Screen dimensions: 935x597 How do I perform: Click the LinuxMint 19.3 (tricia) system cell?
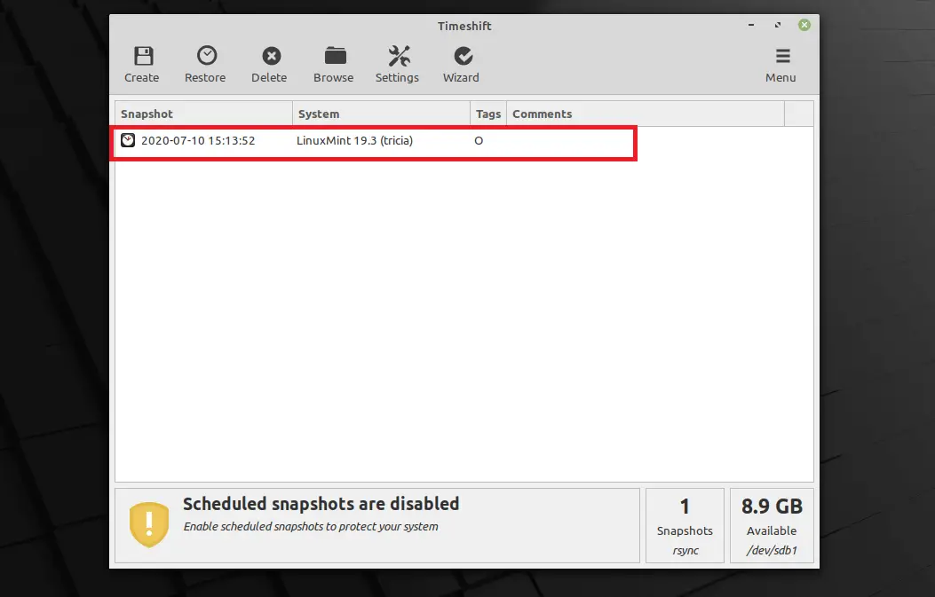pyautogui.click(x=355, y=141)
